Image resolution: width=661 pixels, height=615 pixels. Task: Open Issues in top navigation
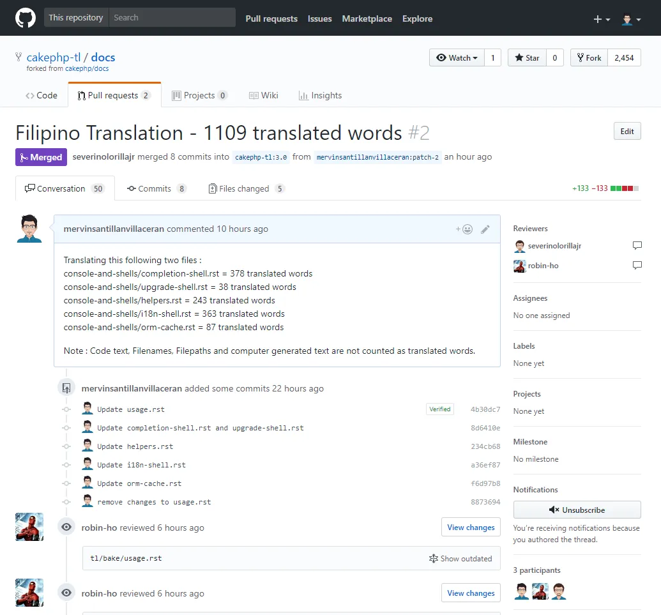tap(319, 19)
